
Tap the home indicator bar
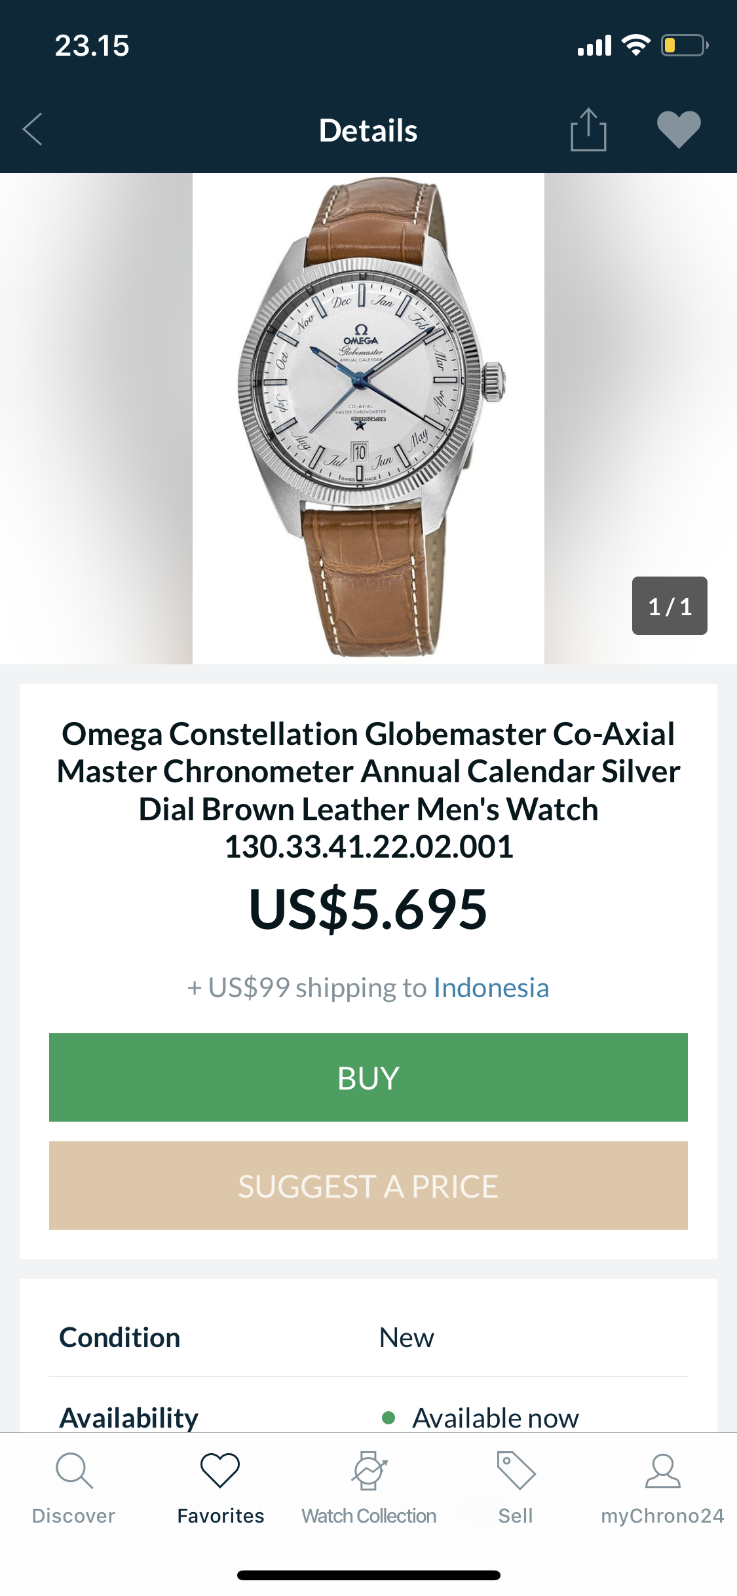point(368,1575)
